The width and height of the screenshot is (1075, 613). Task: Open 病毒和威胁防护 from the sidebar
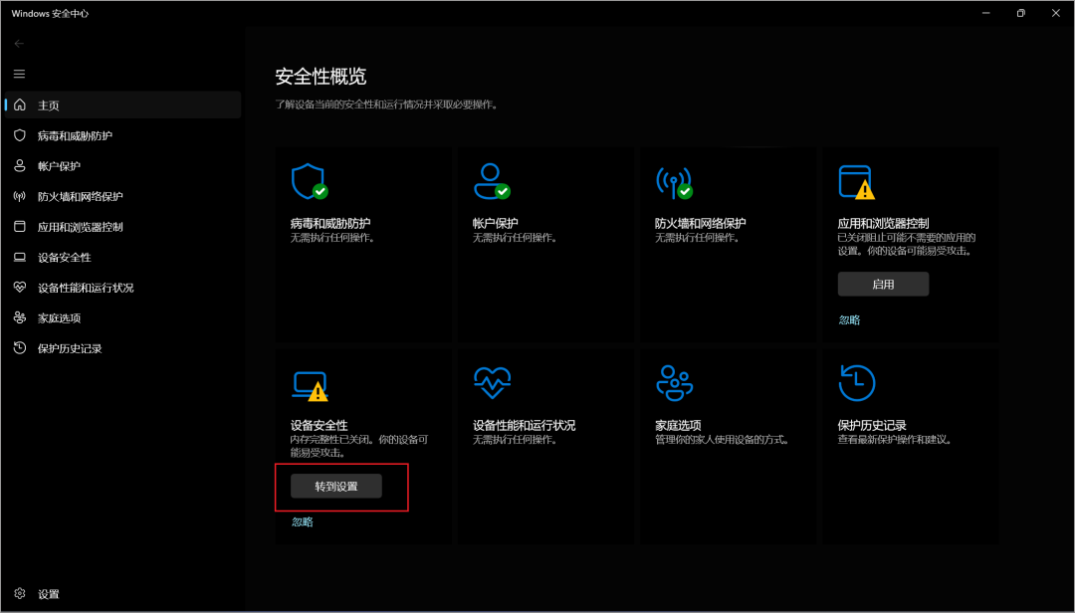122,135
